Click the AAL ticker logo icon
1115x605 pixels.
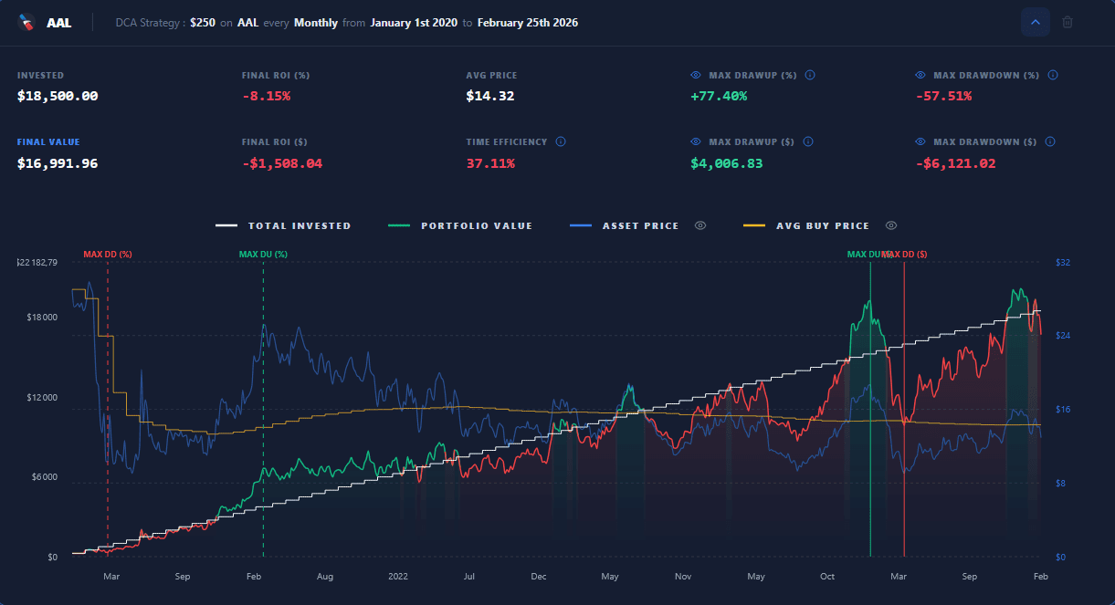(27, 22)
